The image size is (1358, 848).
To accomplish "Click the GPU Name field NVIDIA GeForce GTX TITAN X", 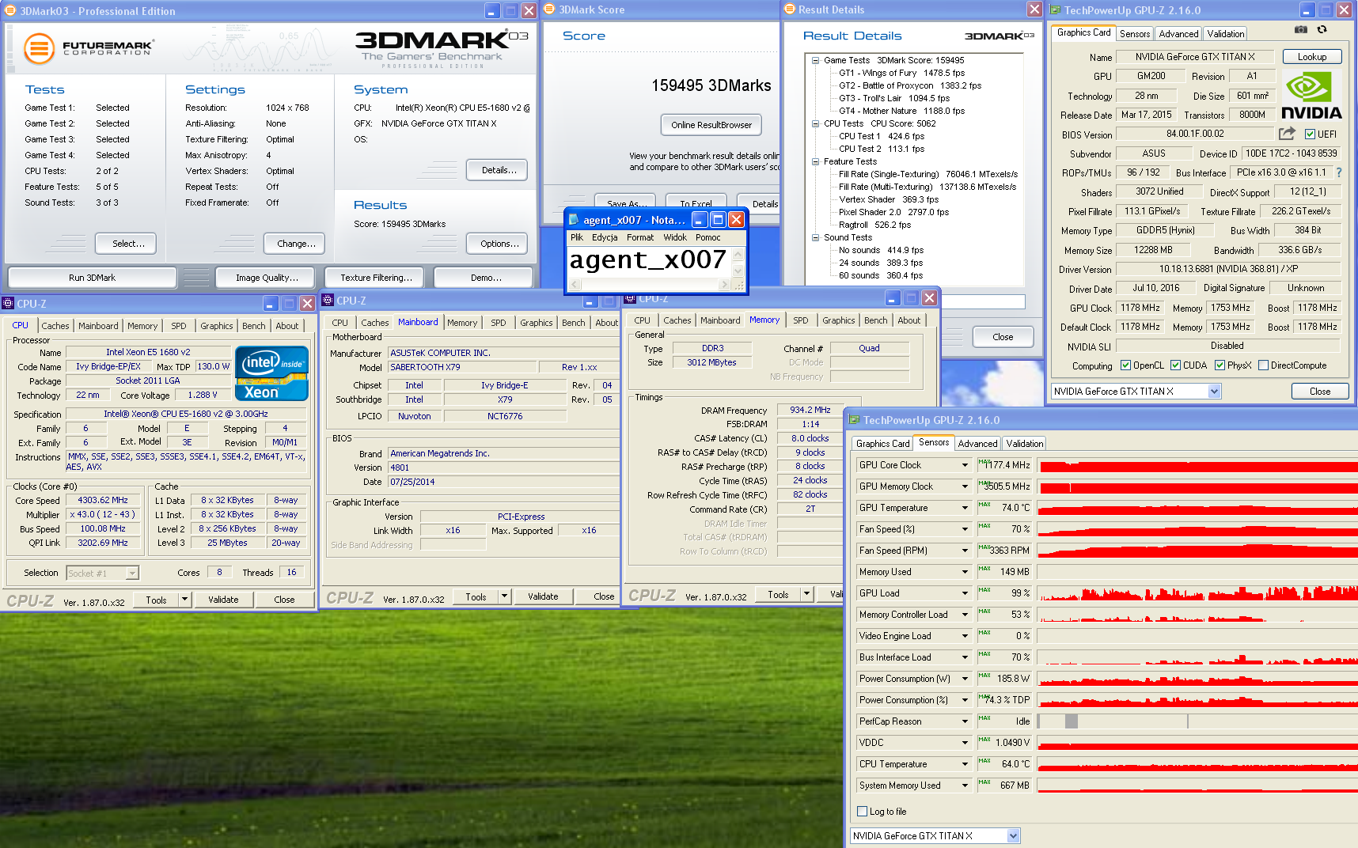I will [x=1194, y=57].
